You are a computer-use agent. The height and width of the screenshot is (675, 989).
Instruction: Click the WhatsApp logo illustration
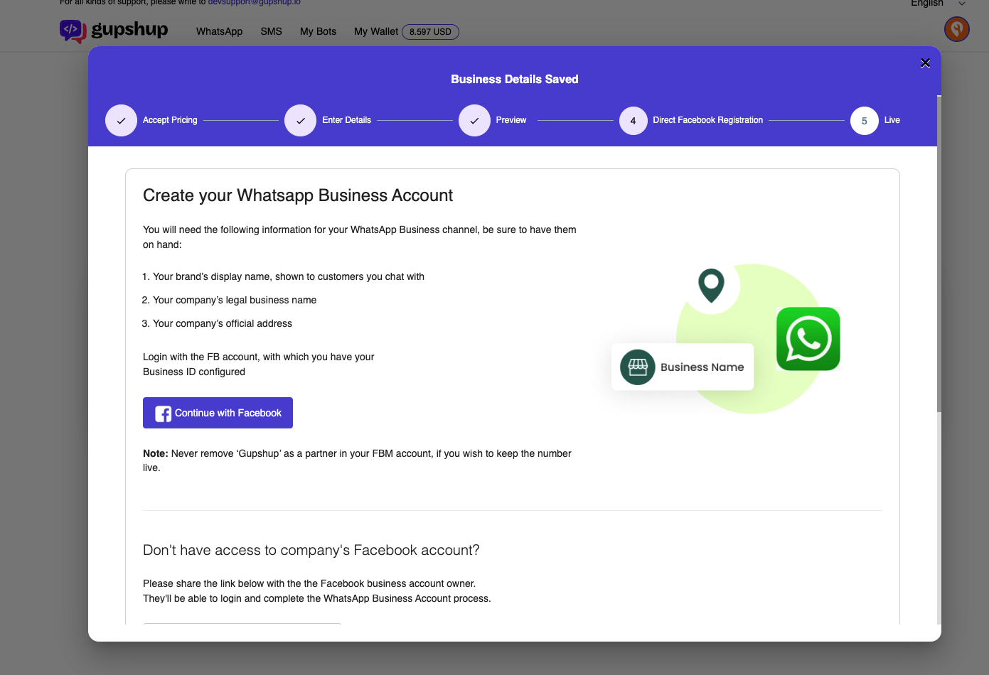coord(808,339)
